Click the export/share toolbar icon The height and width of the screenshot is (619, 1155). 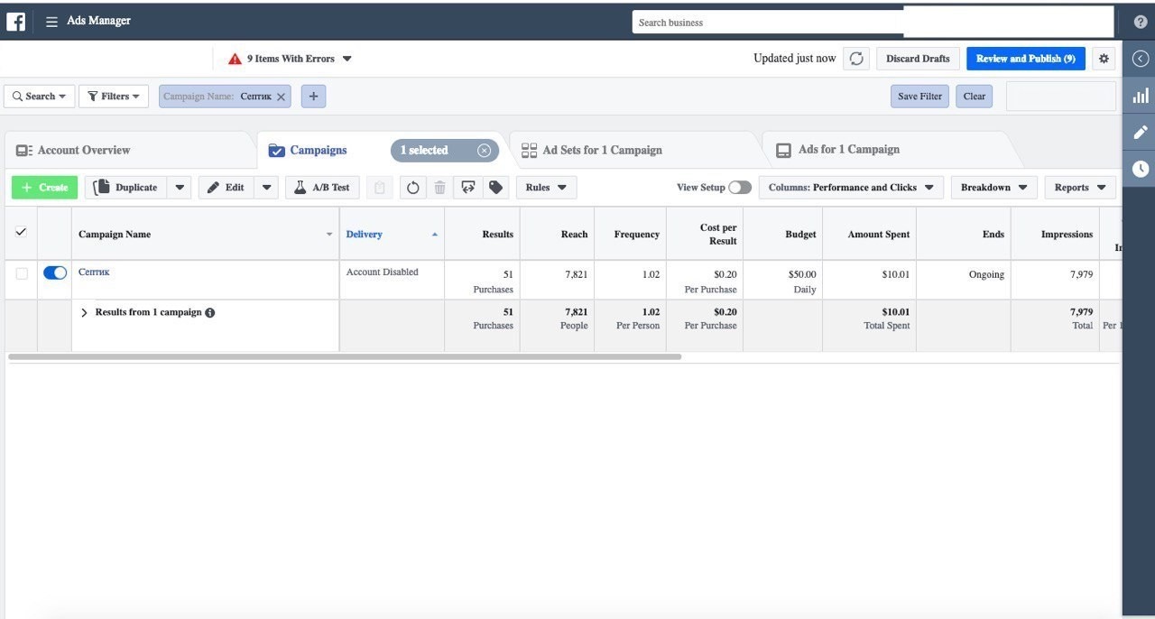[x=467, y=188]
